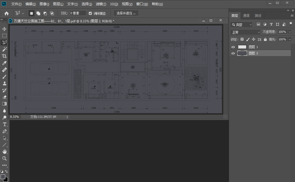Set the background color swatch

pos(6,180)
